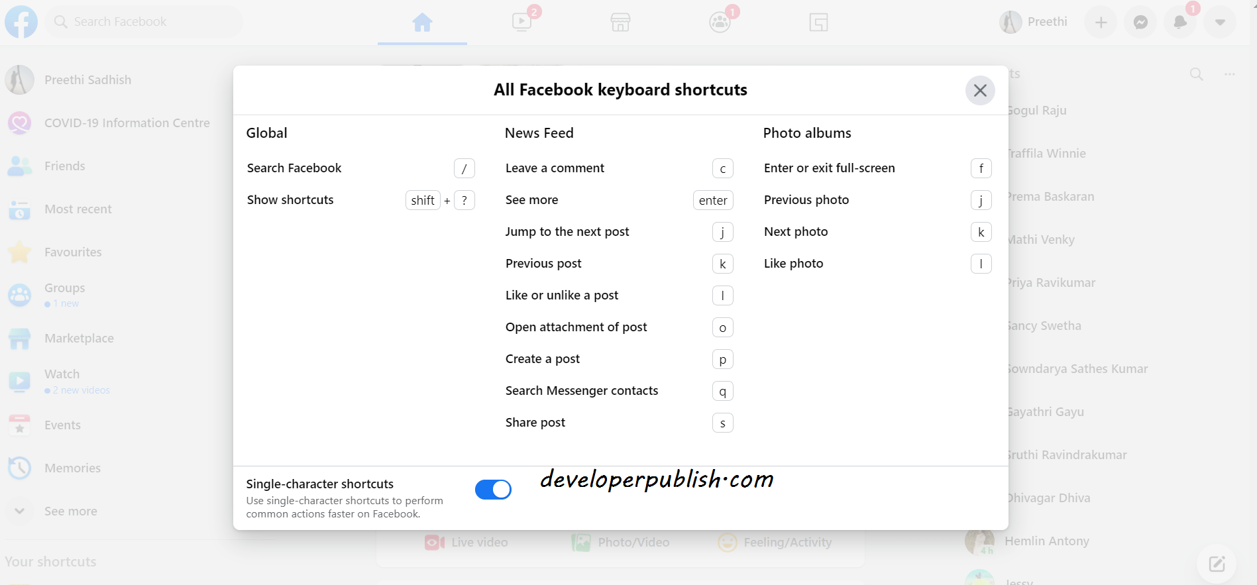Screen dimensions: 1257x585
Task: Disable Single-character shortcuts
Action: click(x=493, y=489)
